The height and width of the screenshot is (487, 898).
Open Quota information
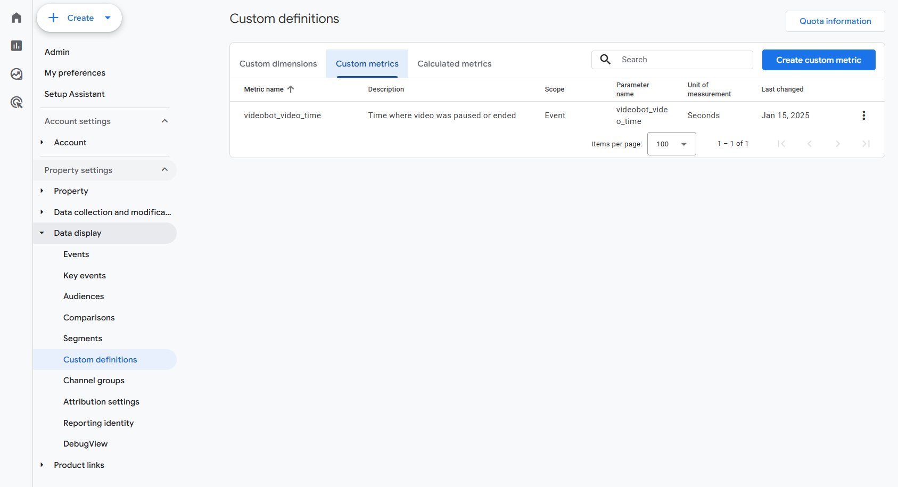[835, 21]
